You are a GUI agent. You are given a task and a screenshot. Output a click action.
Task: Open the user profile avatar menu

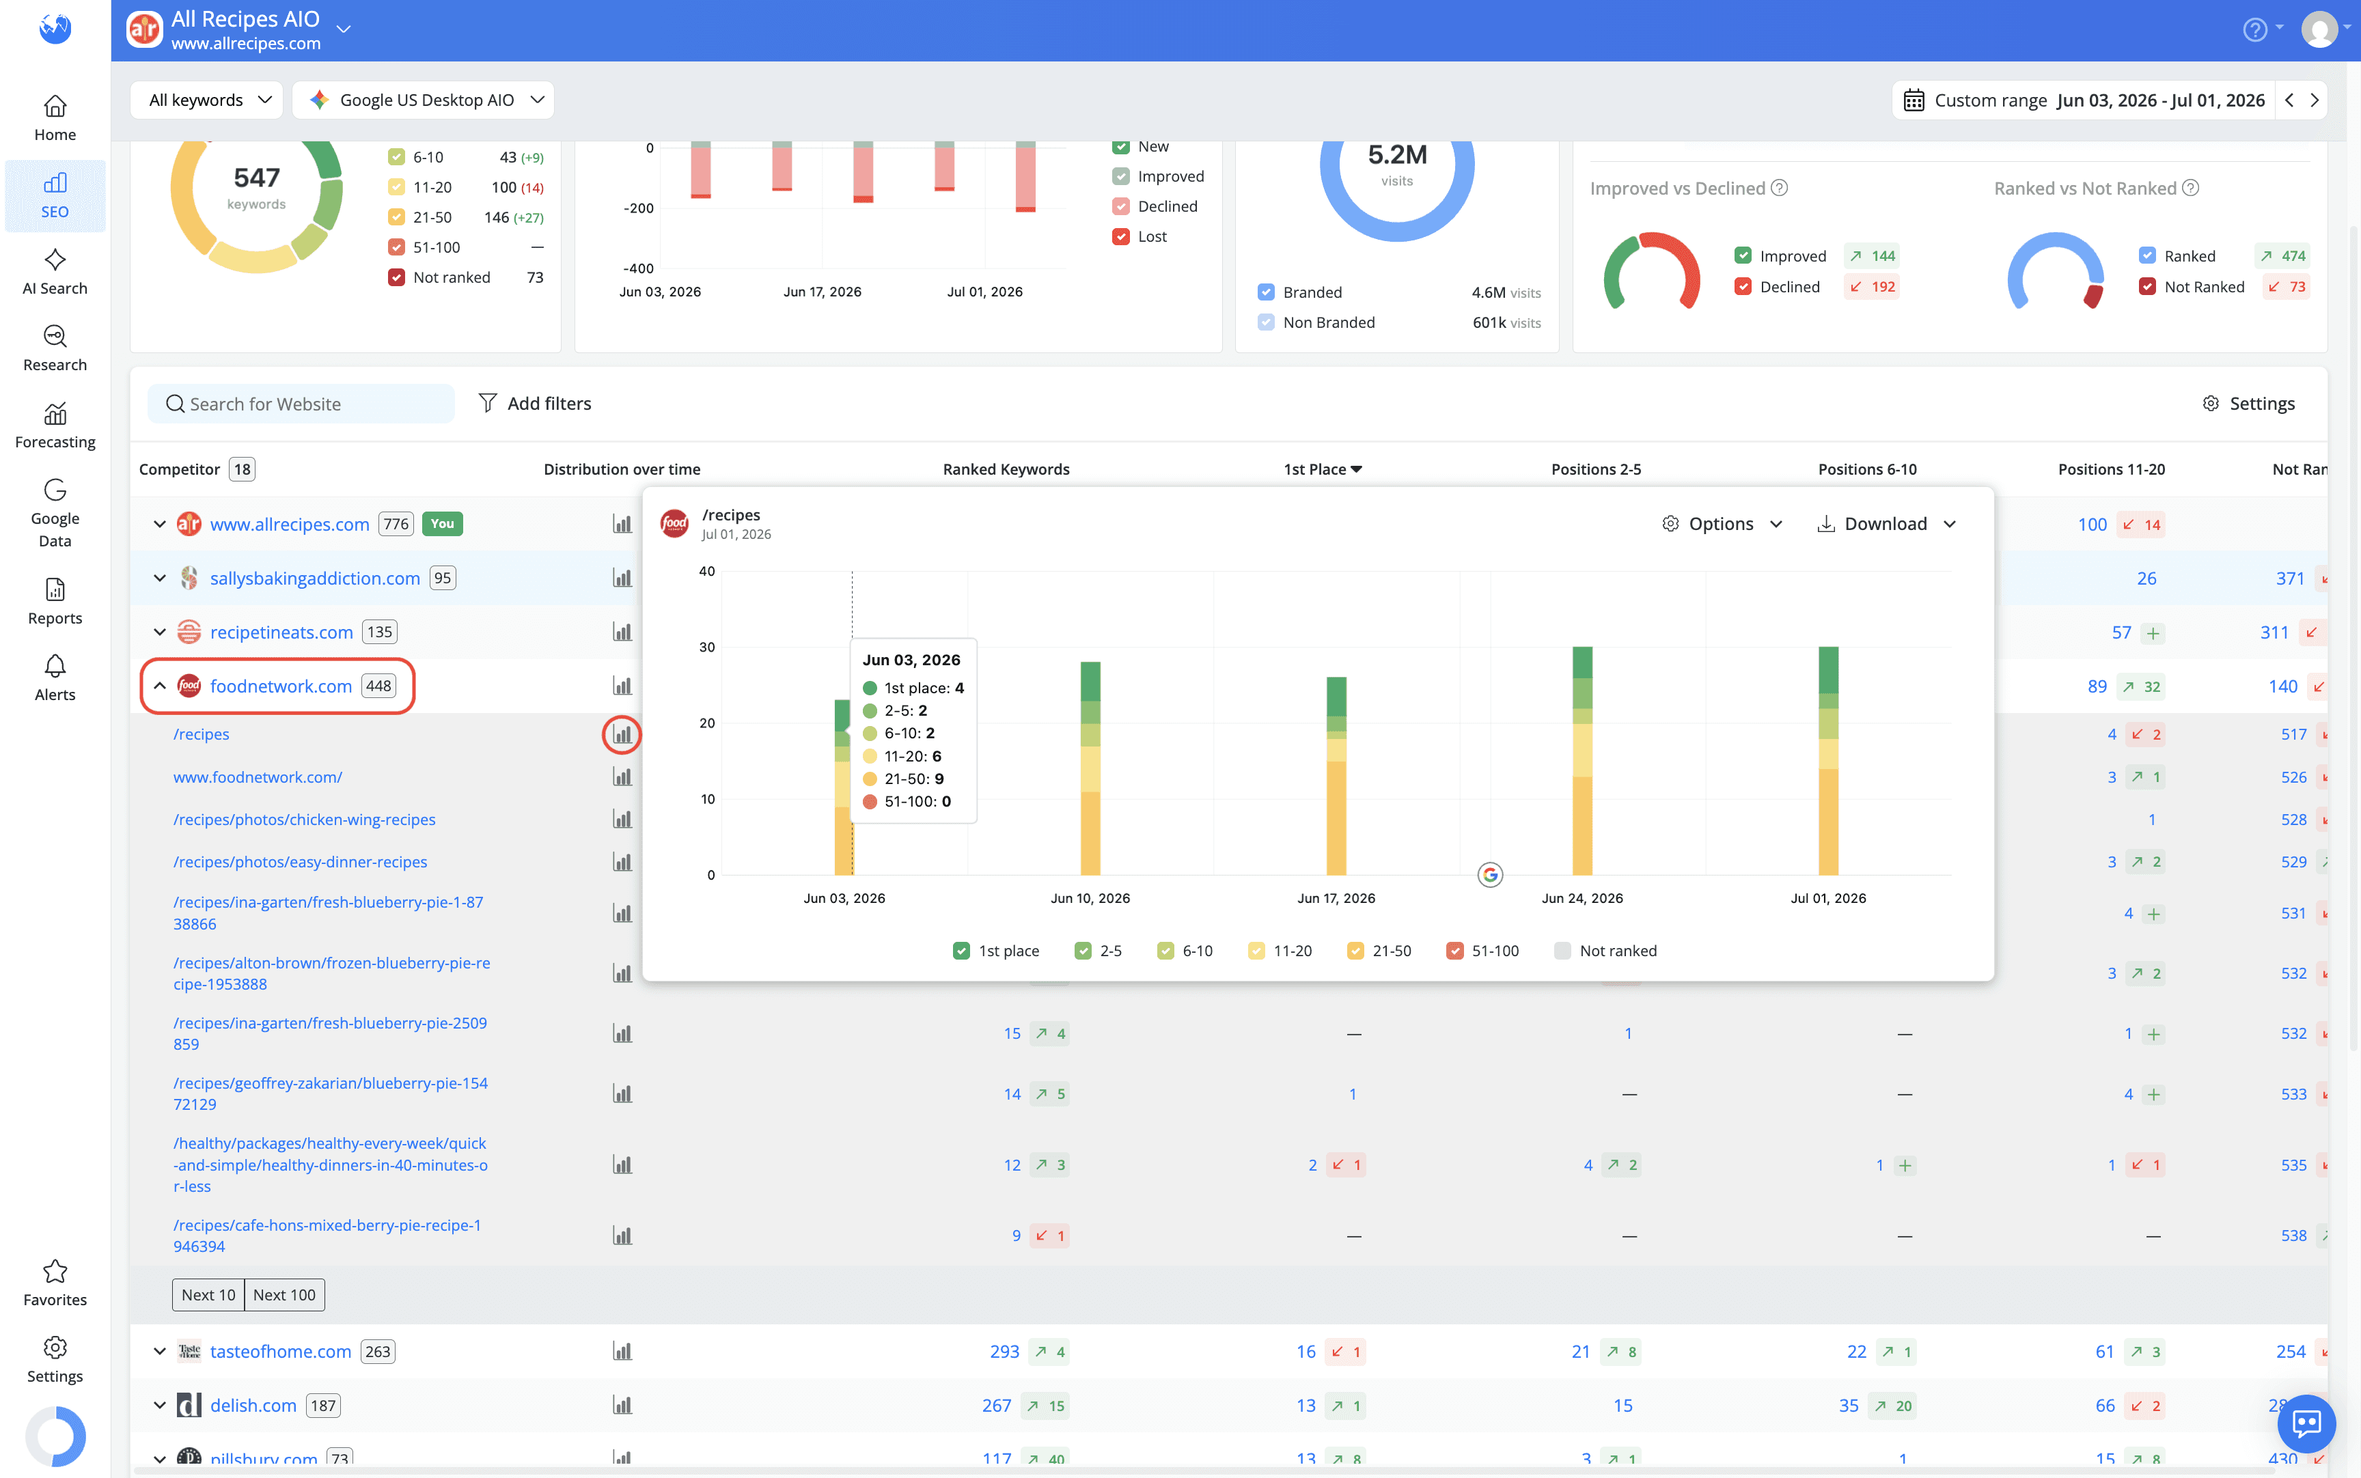coord(2319,29)
